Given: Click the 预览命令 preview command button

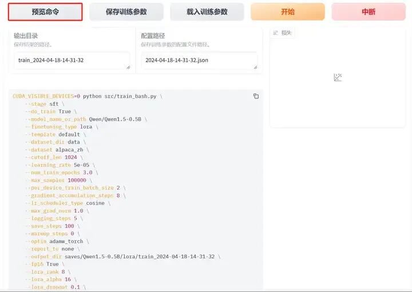Looking at the screenshot, I should [x=45, y=12].
